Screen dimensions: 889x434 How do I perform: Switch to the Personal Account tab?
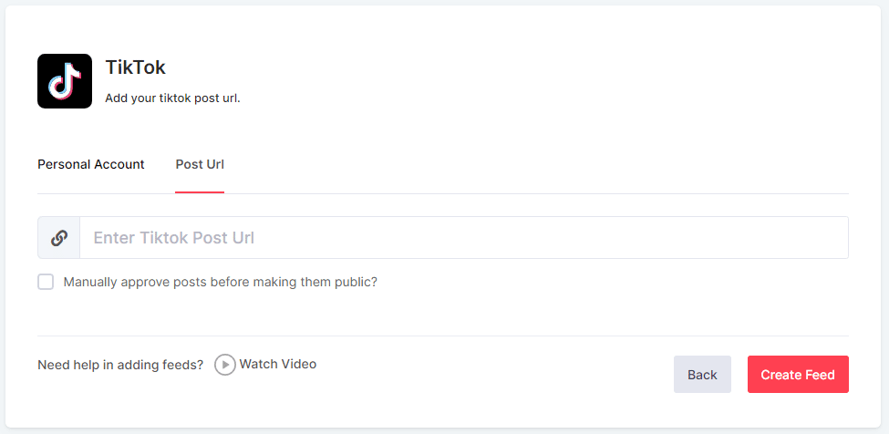90,164
